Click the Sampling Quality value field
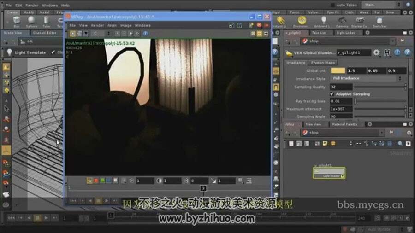Viewport: 415px width, 233px height. 341,87
